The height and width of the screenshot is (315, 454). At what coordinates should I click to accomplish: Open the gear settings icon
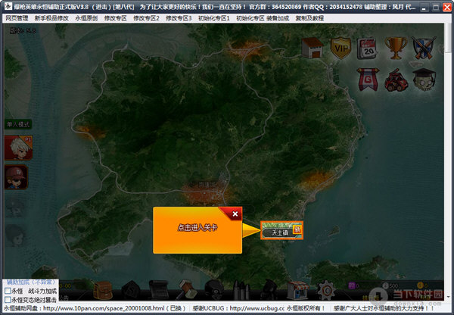pos(326,290)
